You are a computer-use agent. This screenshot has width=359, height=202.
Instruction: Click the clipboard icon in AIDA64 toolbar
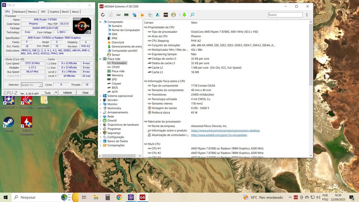(150, 15)
